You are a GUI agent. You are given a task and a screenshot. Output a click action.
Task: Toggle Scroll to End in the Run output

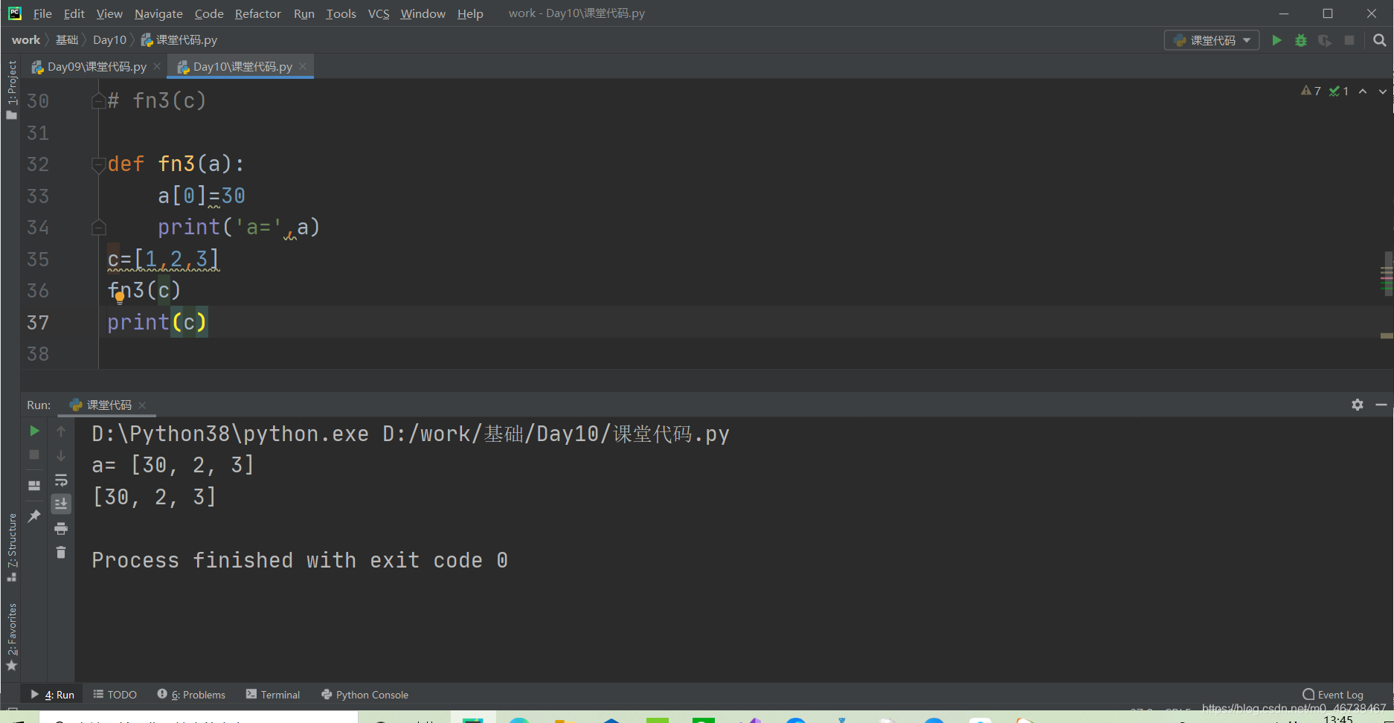pyautogui.click(x=61, y=504)
